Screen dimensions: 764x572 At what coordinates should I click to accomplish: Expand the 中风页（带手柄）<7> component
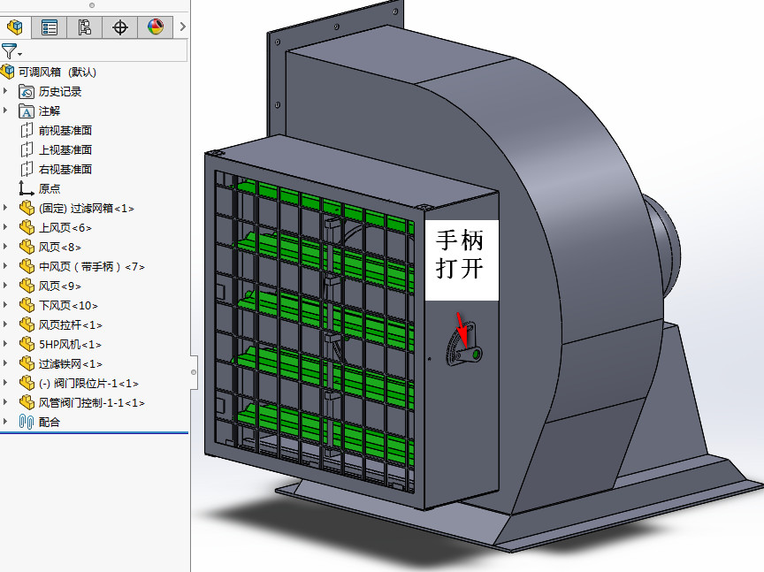pyautogui.click(x=5, y=266)
